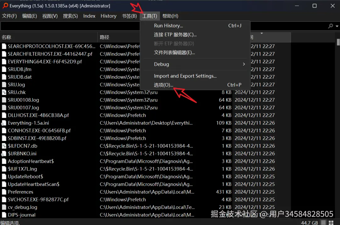Click the SRU00107.log file icon
Screen dimensions: 340x225
click(4, 108)
